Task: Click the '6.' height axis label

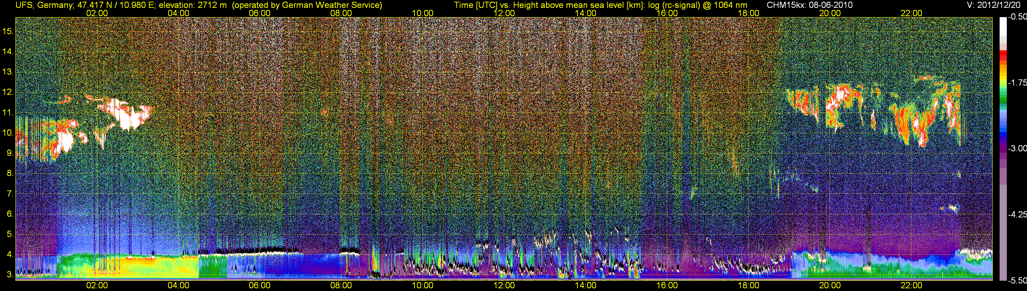Action: [x=10, y=214]
